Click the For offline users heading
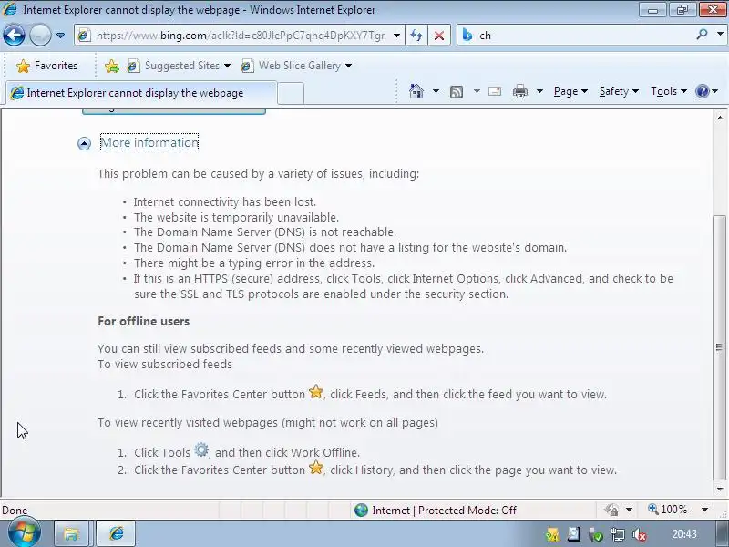This screenshot has height=547, width=729. (143, 322)
